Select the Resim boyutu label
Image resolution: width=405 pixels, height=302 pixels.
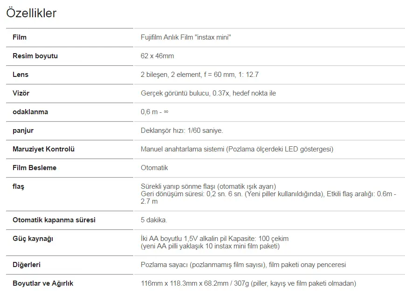point(35,56)
